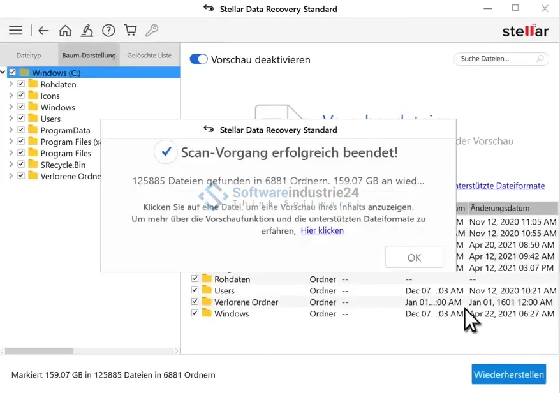Click the microscope deep scan icon

(87, 31)
